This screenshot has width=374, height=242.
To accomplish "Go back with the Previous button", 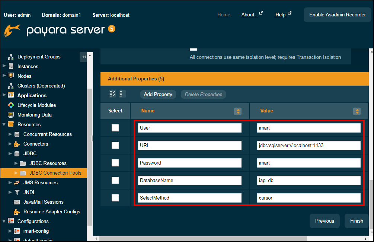I will tap(325, 221).
